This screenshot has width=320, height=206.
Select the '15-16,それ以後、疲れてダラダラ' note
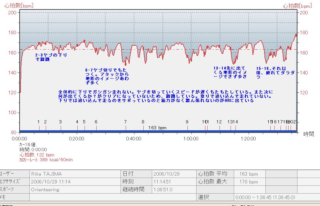pos(275,72)
